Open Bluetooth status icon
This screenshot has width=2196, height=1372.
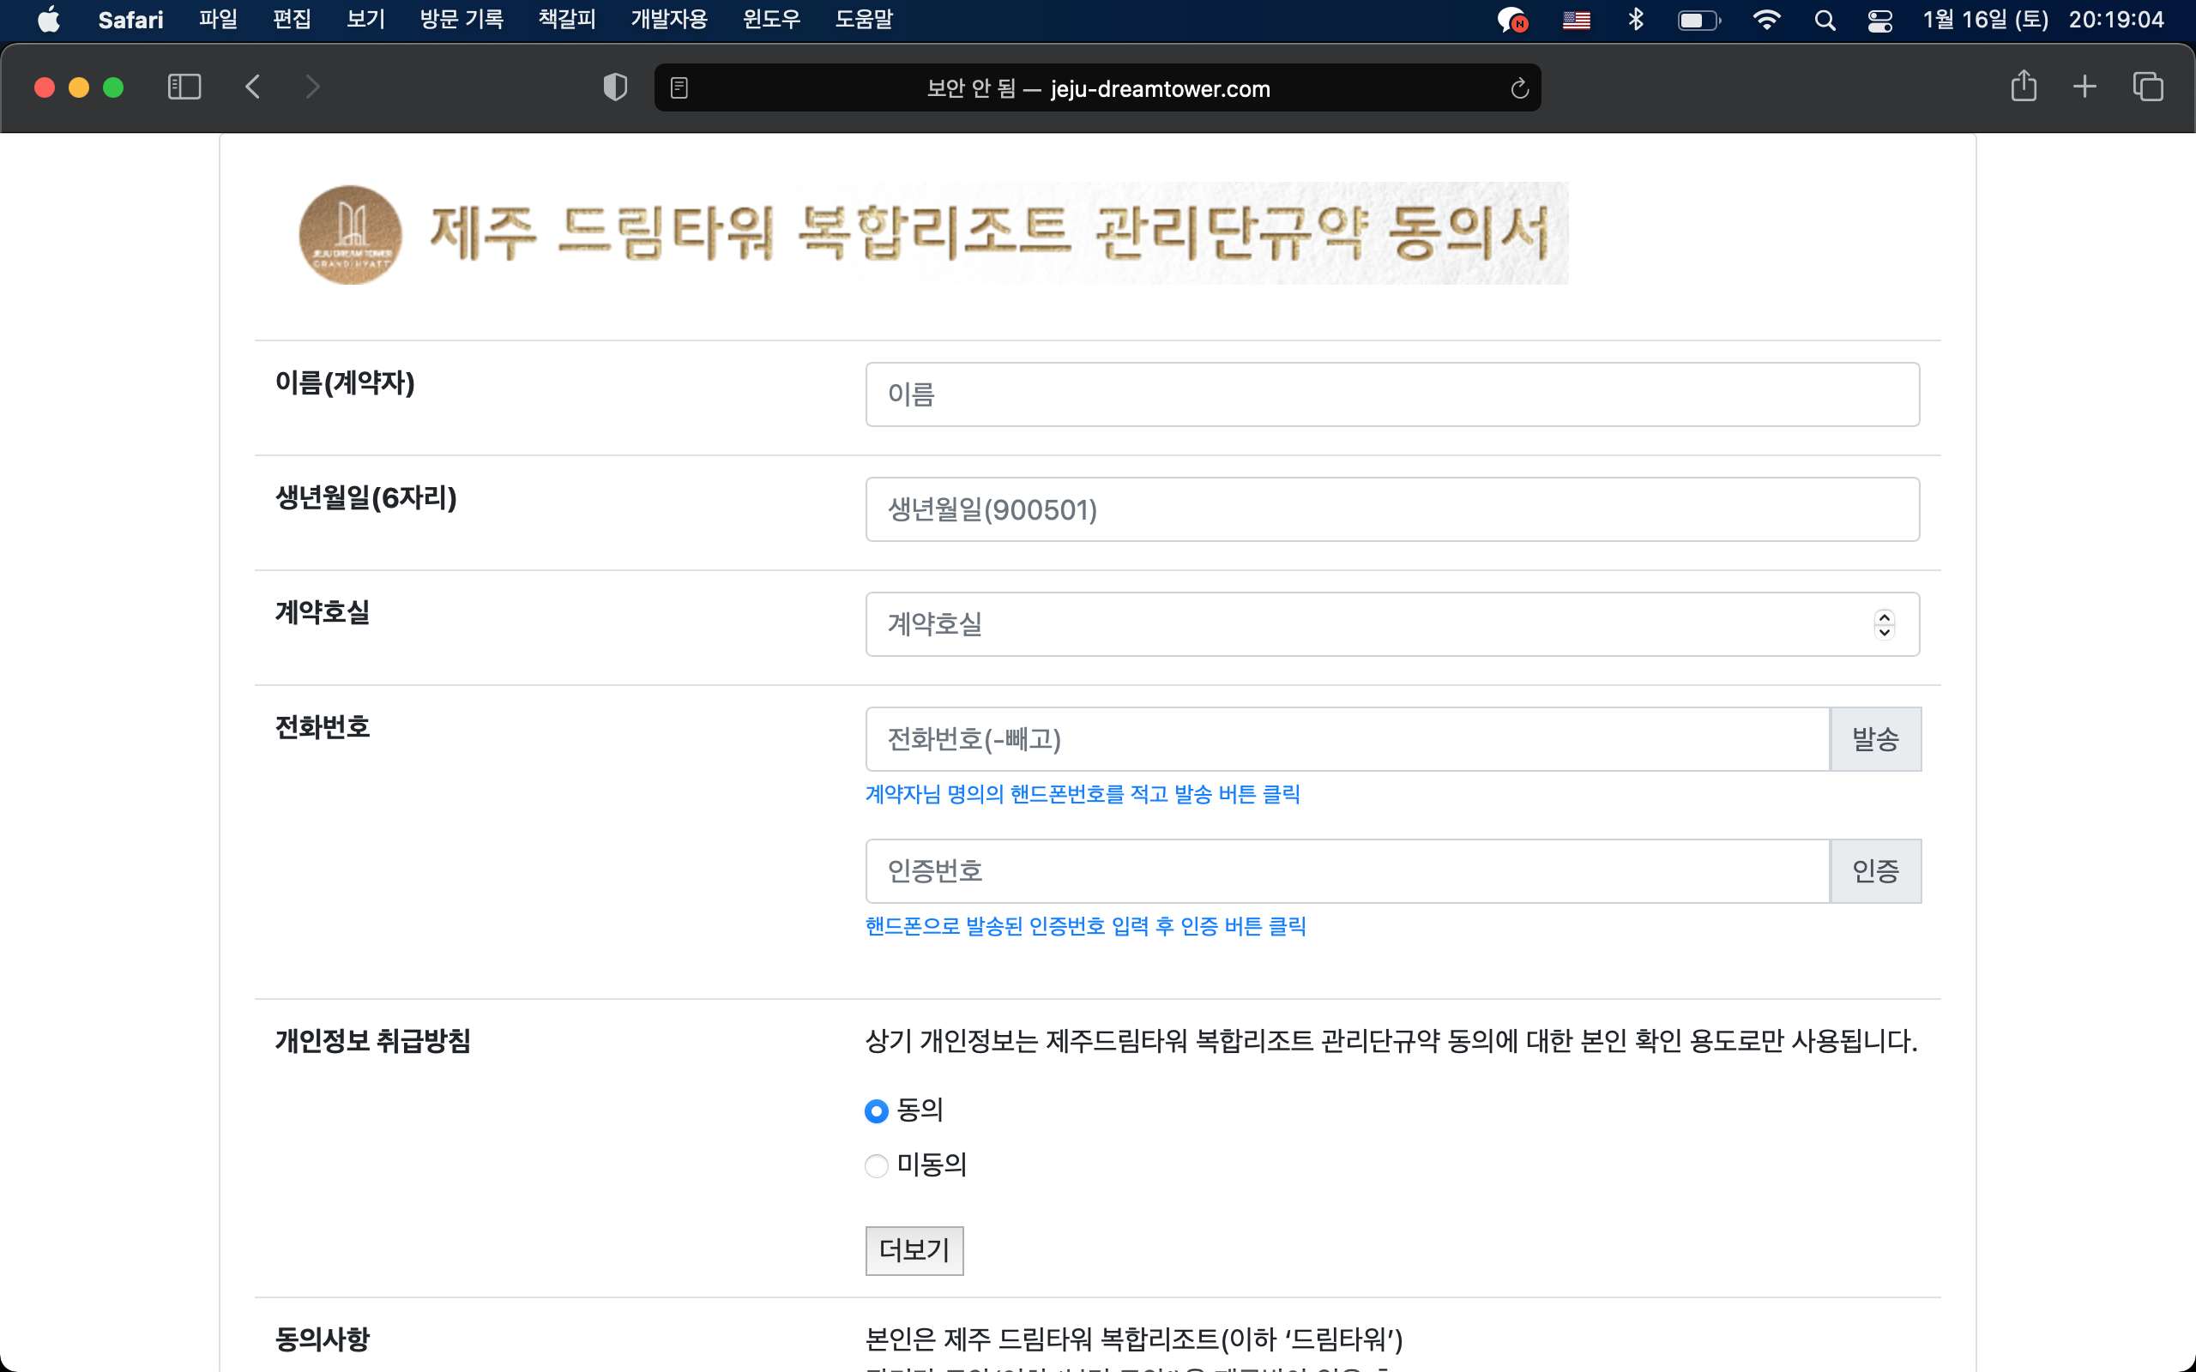coord(1635,19)
